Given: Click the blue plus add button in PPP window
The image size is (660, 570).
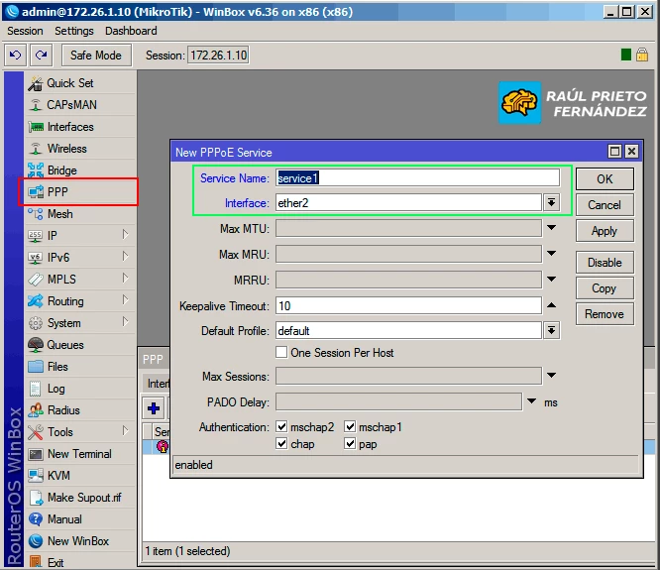Looking at the screenshot, I should [x=154, y=408].
